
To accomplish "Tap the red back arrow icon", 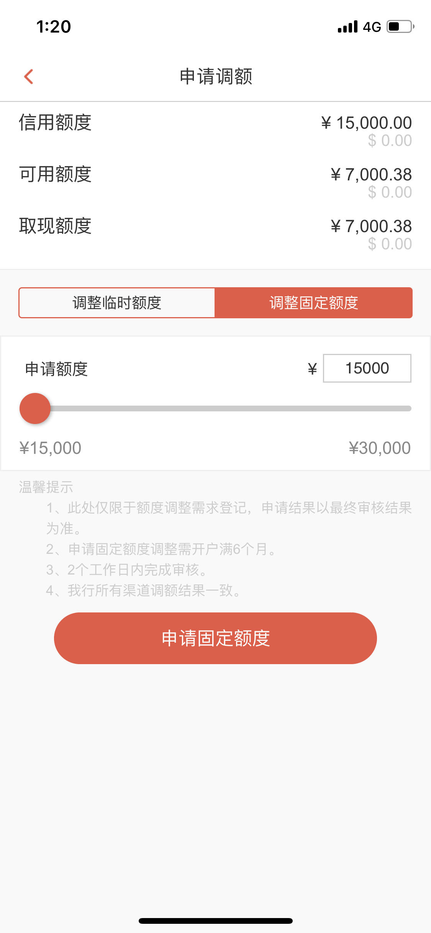I will (29, 76).
